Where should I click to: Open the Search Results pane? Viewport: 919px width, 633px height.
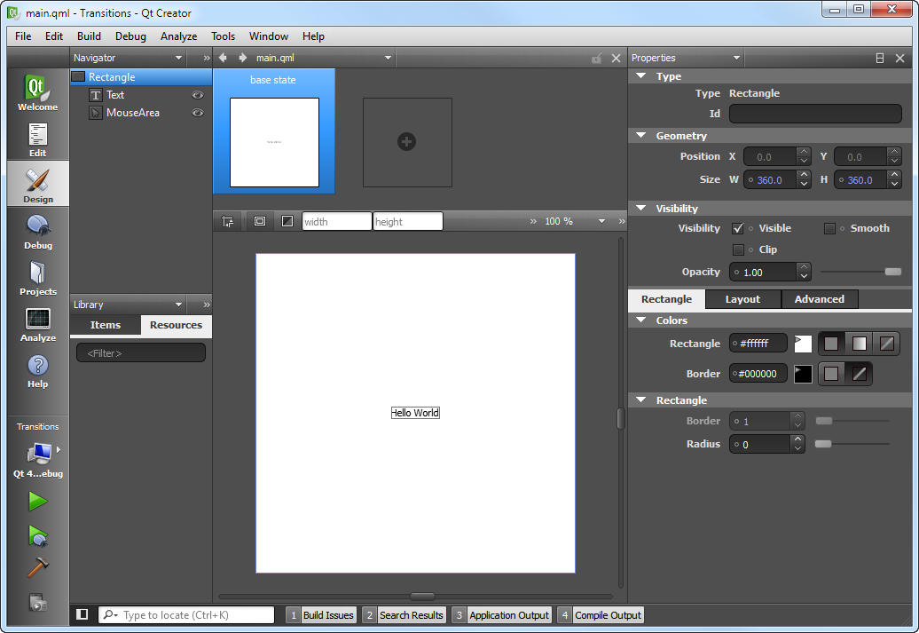click(404, 615)
